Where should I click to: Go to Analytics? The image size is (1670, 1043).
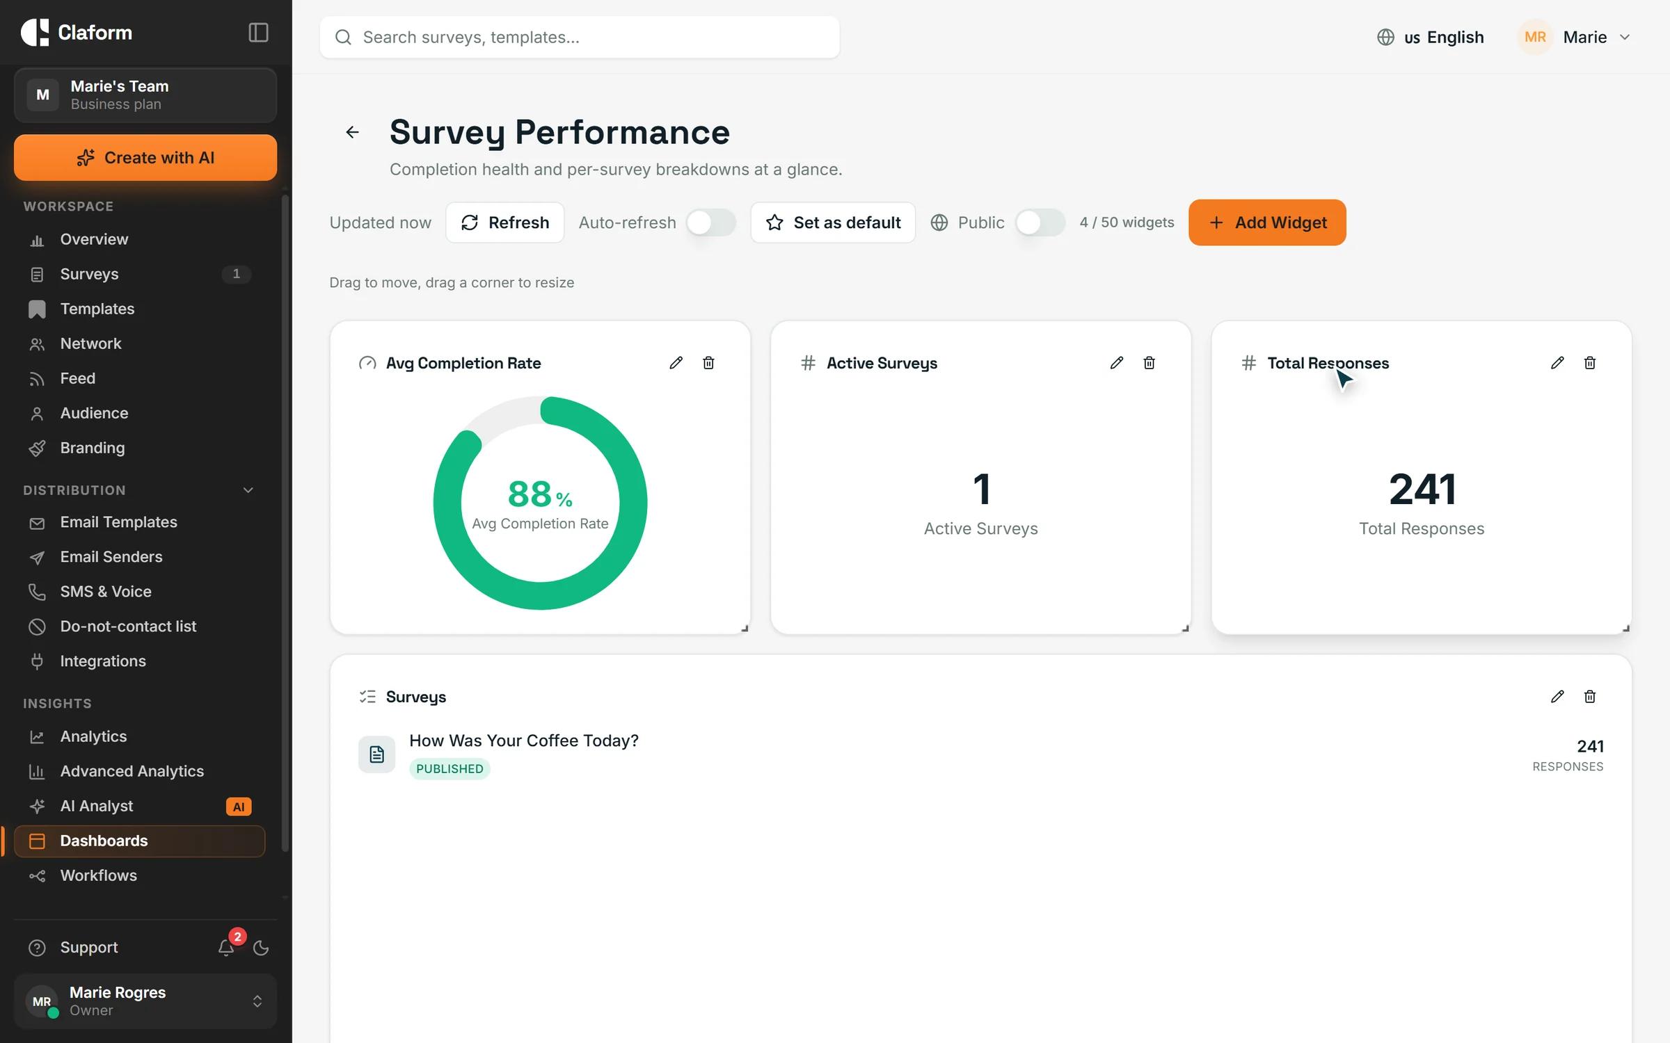click(x=139, y=736)
